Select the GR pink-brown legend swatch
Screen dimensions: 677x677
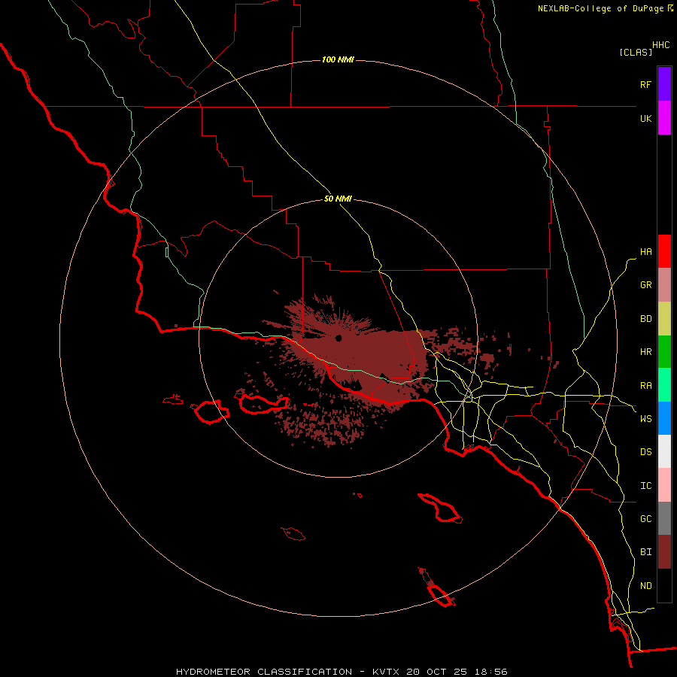(x=664, y=285)
